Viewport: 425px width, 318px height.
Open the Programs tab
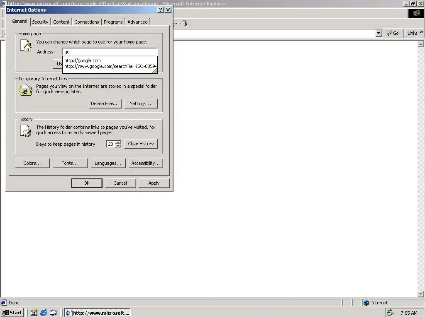113,22
